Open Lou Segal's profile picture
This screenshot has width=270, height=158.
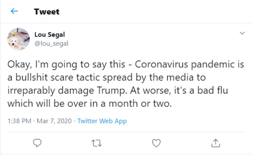[x=18, y=39]
